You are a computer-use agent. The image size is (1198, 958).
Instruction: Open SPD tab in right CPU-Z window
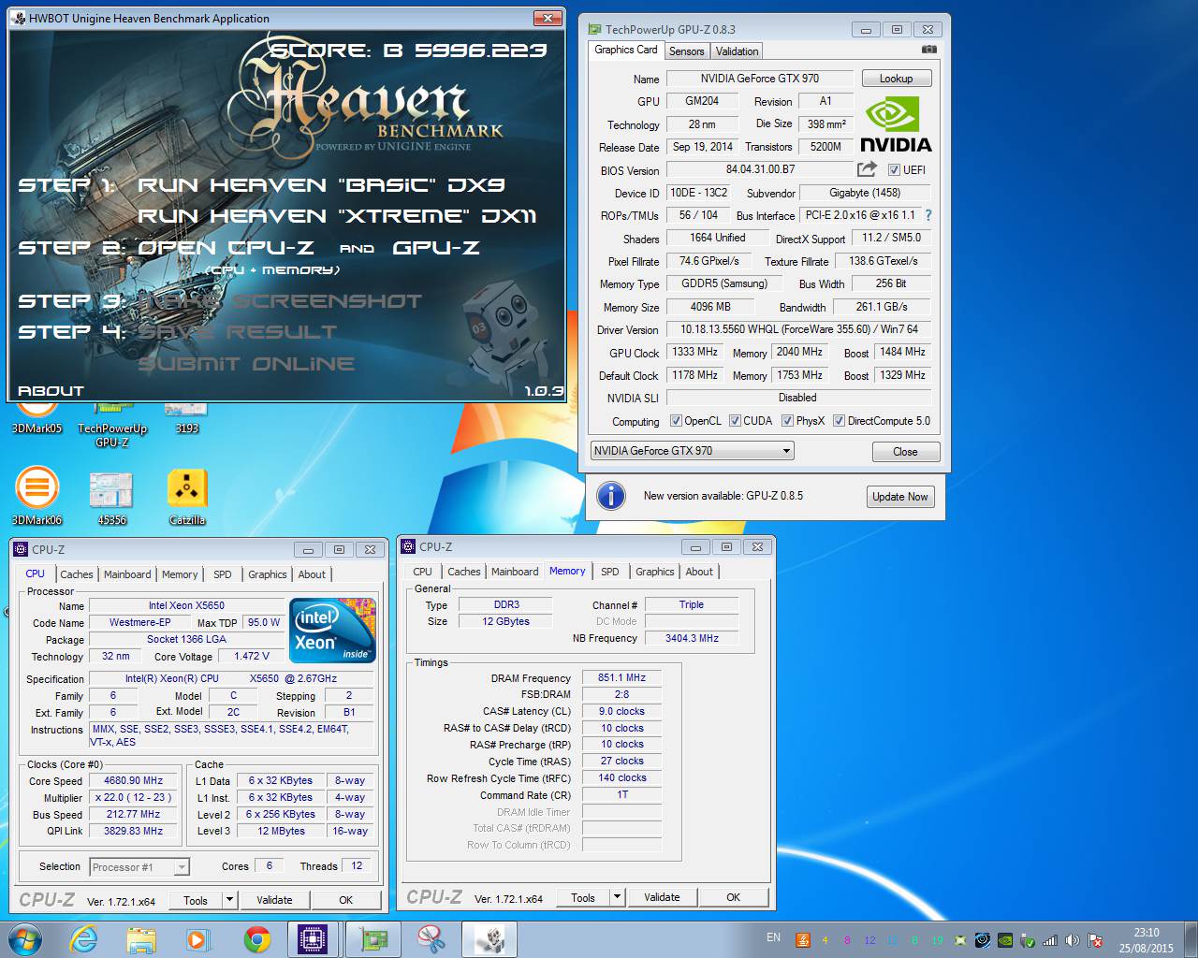click(x=610, y=572)
